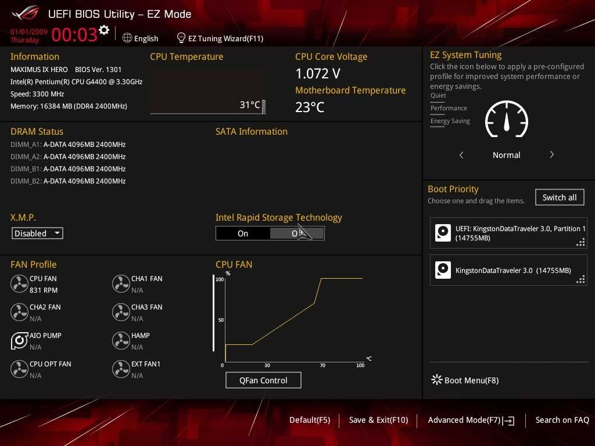Click the CHA1 FAN fan icon

(121, 284)
